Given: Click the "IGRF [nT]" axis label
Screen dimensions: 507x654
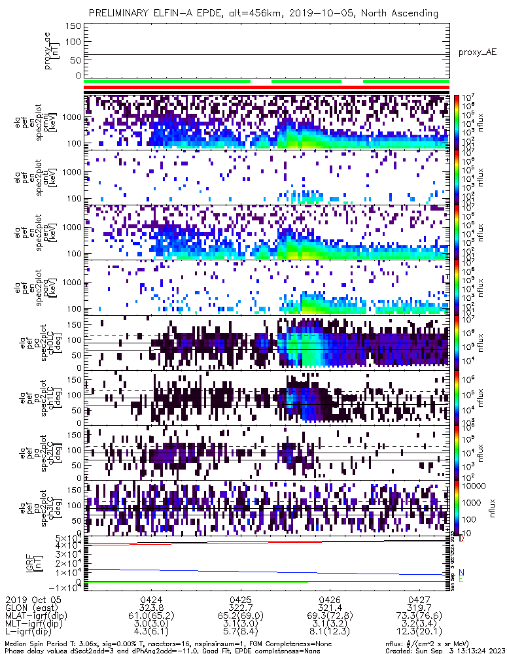Looking at the screenshot, I should [36, 564].
